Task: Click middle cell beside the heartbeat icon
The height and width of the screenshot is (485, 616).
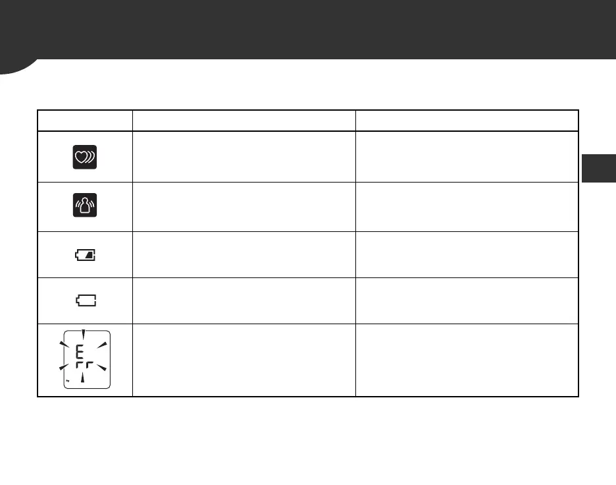Action: 244,157
